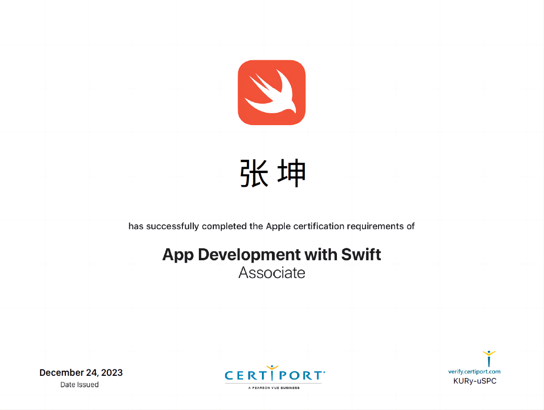Click the second character 坤 of the name

click(x=291, y=174)
